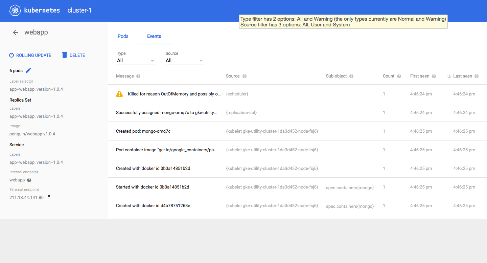Click the Delete trash can icon
Image resolution: width=487 pixels, height=263 pixels.
(x=65, y=55)
